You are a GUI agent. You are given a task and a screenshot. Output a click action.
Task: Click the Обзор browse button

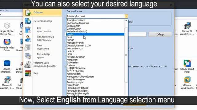(160, 35)
